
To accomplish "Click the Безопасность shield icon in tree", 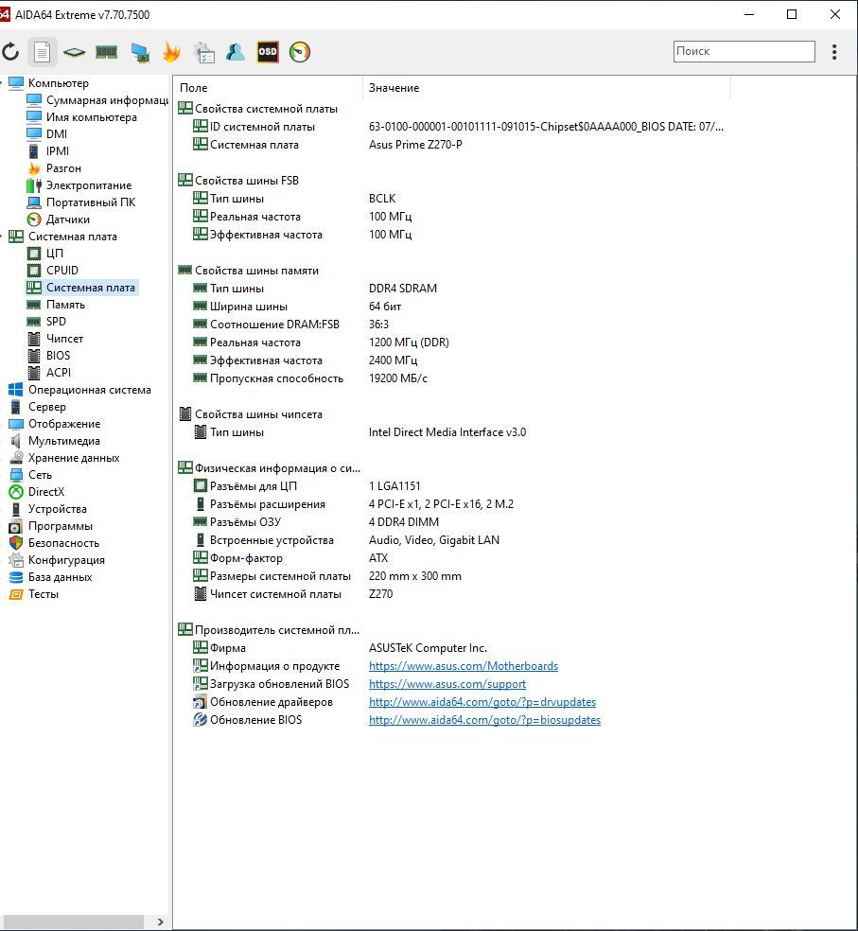I will (x=16, y=543).
